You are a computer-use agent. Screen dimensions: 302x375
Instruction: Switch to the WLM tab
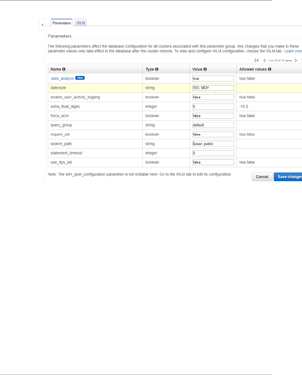click(x=81, y=23)
